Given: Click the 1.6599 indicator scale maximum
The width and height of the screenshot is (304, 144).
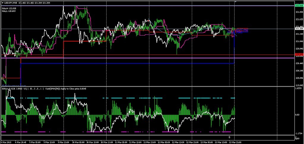Looking at the screenshot, I should [299, 89].
